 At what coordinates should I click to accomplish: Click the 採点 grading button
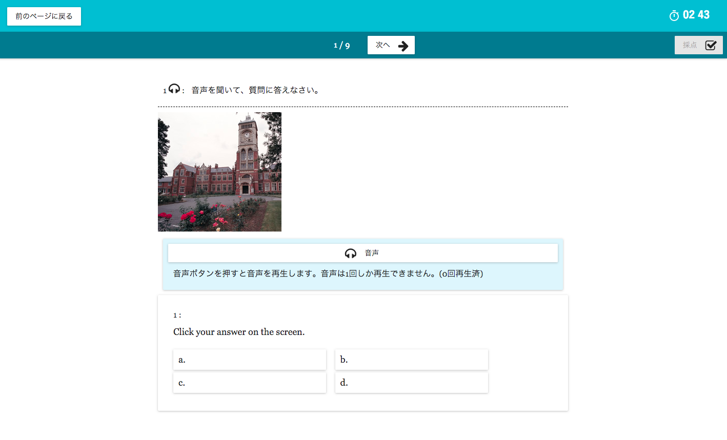coord(698,45)
